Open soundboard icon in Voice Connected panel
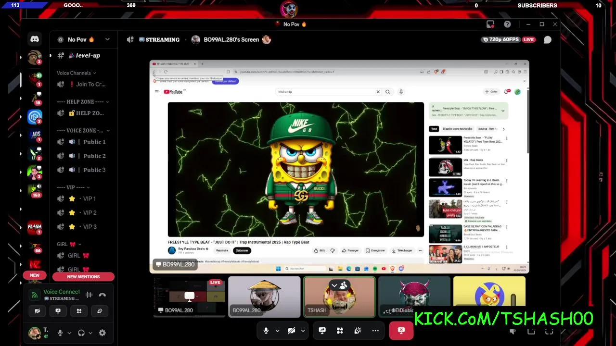616x346 pixels. coord(100,311)
